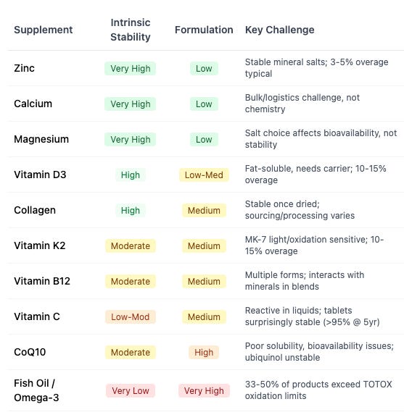
Task: Select the Vitamin C row label
Action: [37, 316]
